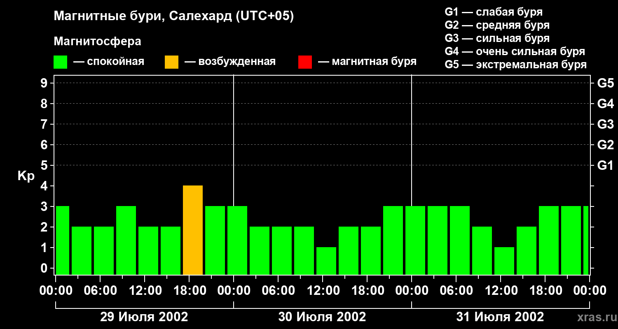Click the '06:00' tick under 31 Июля
Screen dimensions: 618x329
[456, 291]
